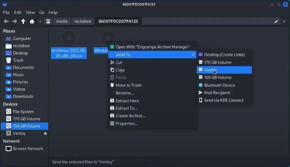The width and height of the screenshot is (290, 167).
Task: Go up one directory level
Action: [23, 21]
